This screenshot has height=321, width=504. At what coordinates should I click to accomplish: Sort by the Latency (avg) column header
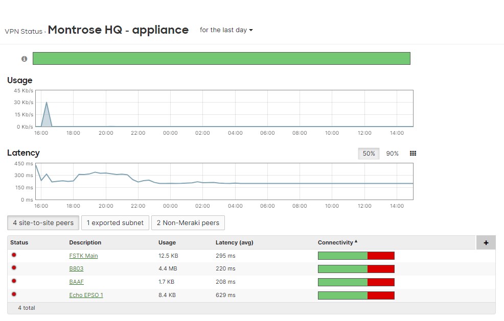pos(234,242)
